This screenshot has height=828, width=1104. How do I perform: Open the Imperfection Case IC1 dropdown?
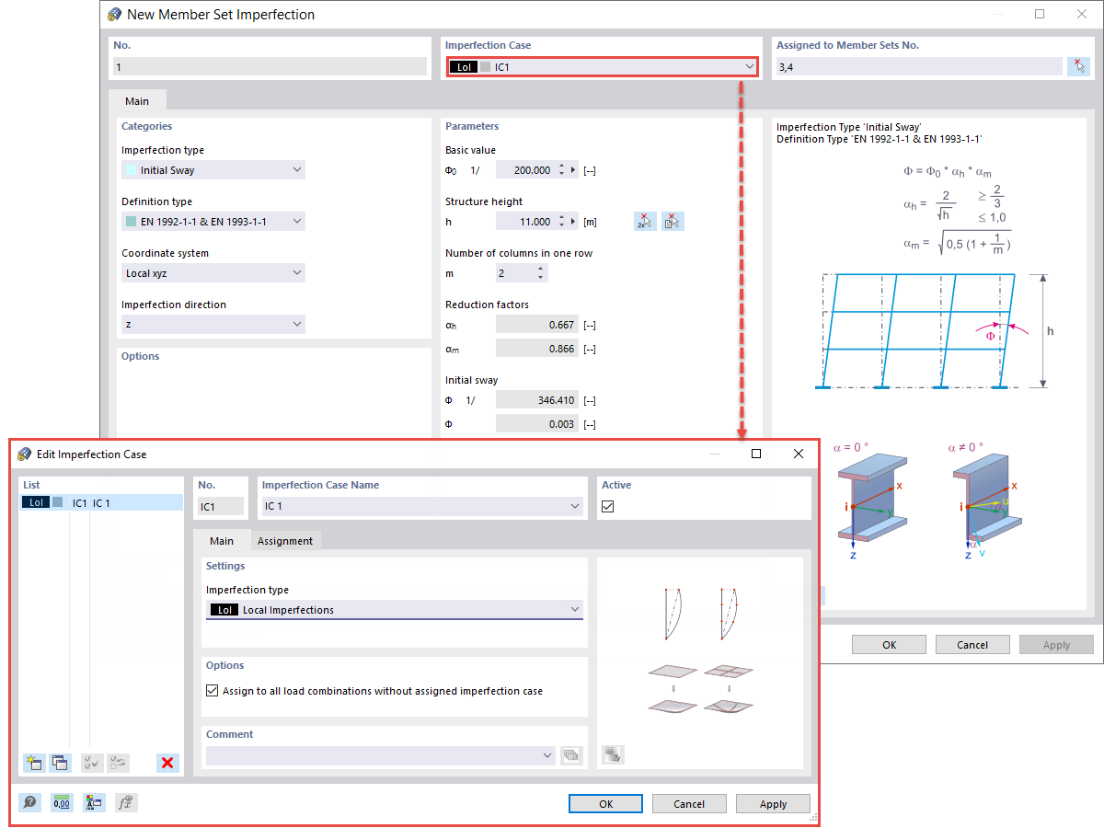(x=749, y=66)
